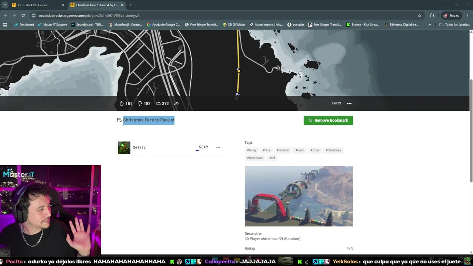Open the Chrome three-dot menu
The width and height of the screenshot is (473, 266).
coord(468,16)
